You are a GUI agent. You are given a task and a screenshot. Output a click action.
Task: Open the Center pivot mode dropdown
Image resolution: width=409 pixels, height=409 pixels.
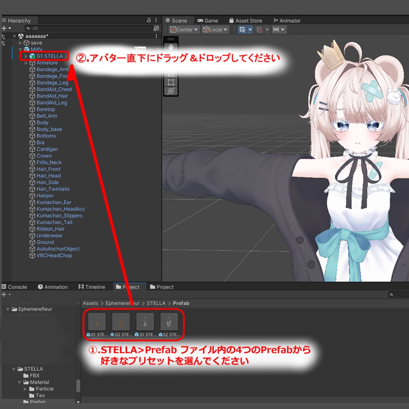184,30
